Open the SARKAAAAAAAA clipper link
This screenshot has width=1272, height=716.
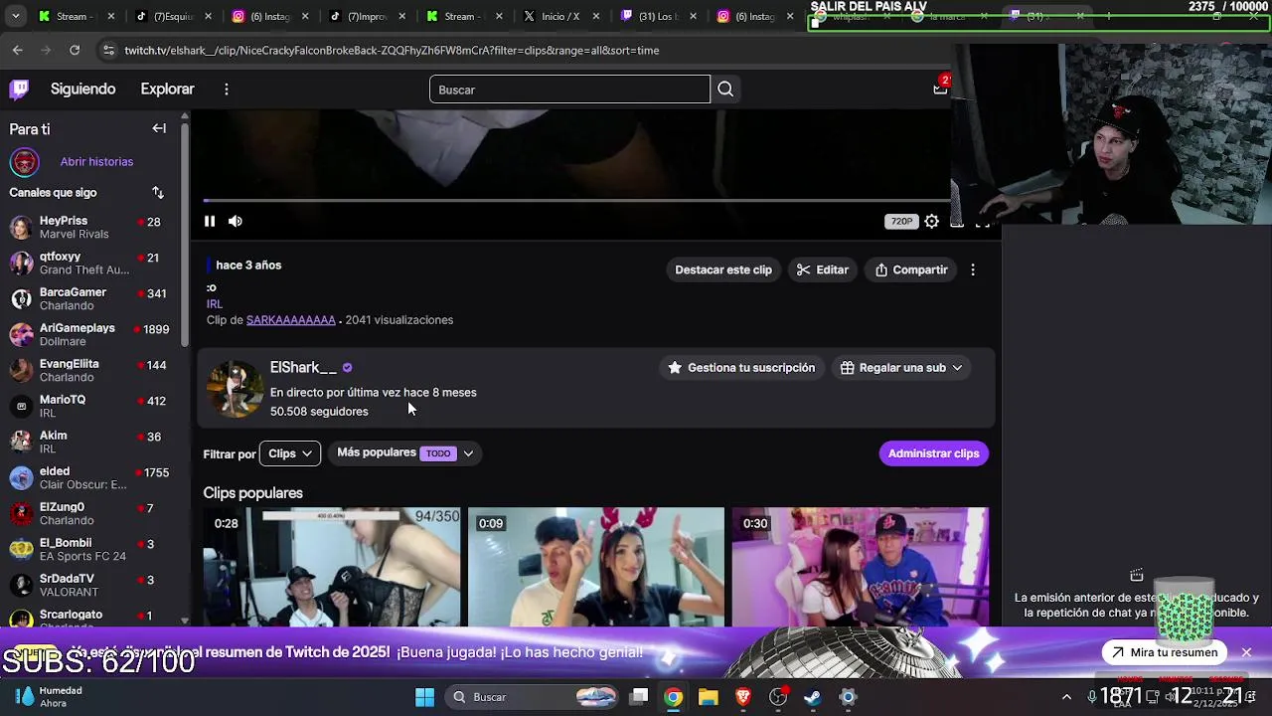point(291,320)
